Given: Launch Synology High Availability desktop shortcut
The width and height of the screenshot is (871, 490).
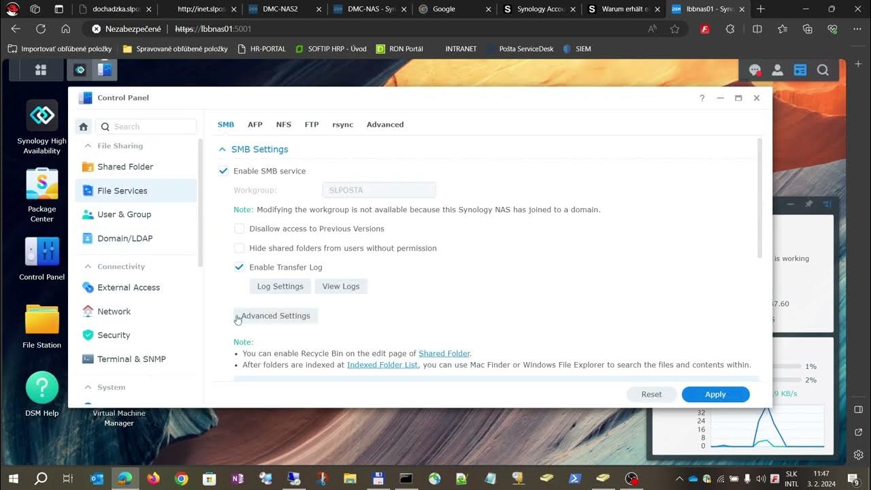Looking at the screenshot, I should coord(42,127).
